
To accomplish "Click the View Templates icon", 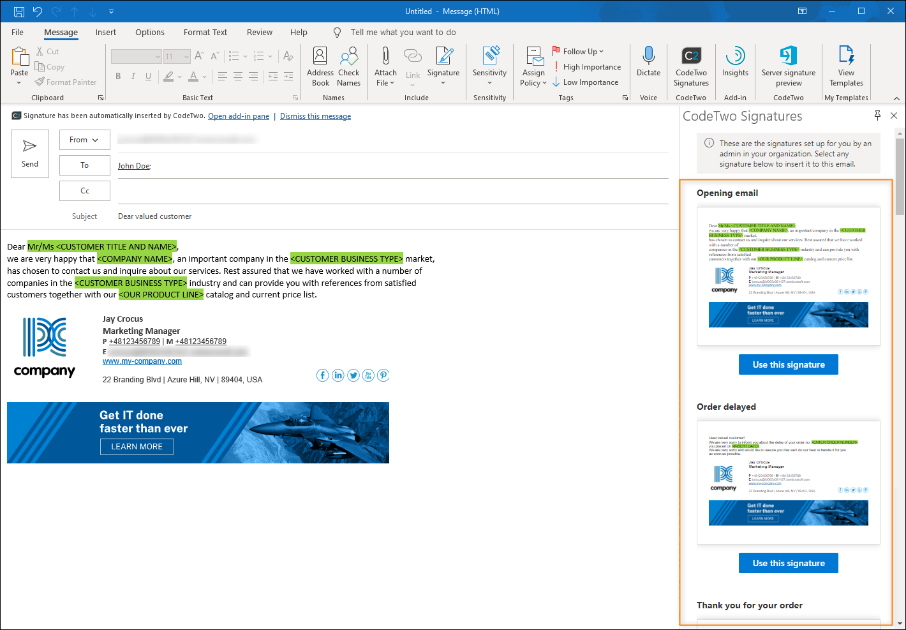I will 846,56.
